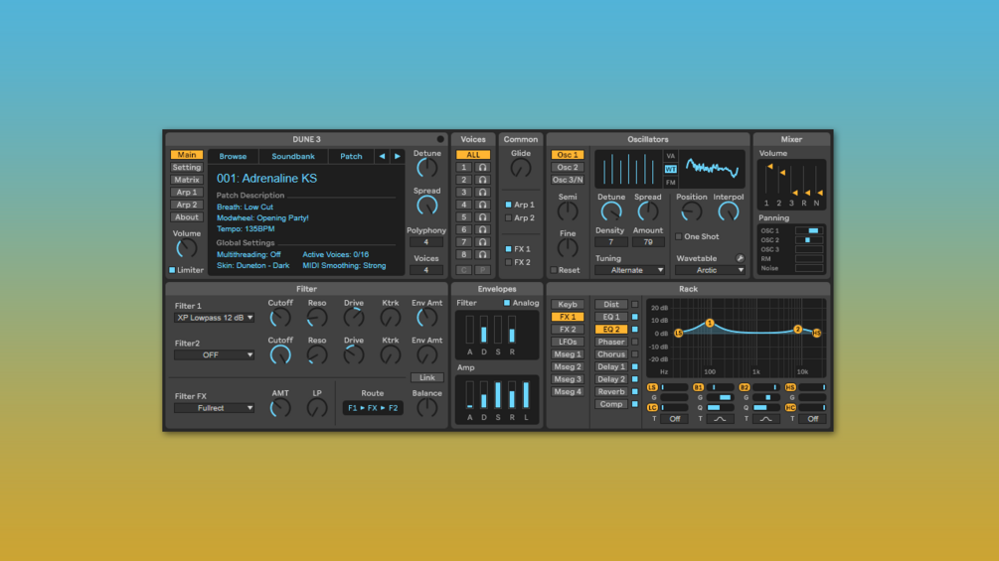Go to previous patch with left arrow

[x=382, y=156]
